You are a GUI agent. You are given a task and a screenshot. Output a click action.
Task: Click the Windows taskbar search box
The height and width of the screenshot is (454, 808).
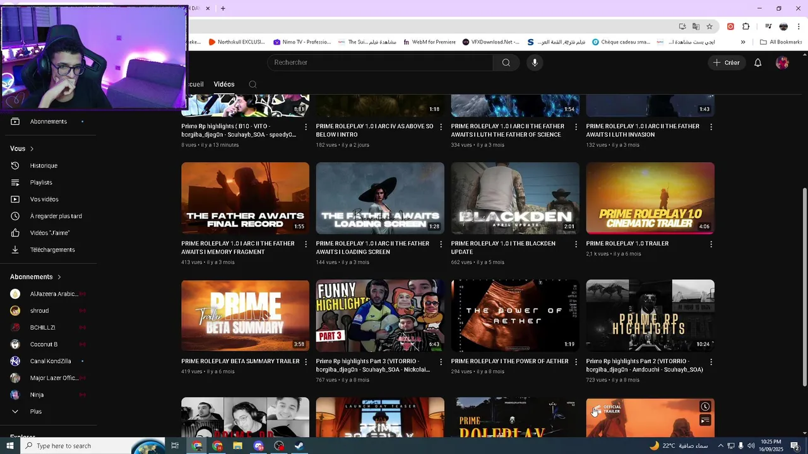click(x=92, y=446)
